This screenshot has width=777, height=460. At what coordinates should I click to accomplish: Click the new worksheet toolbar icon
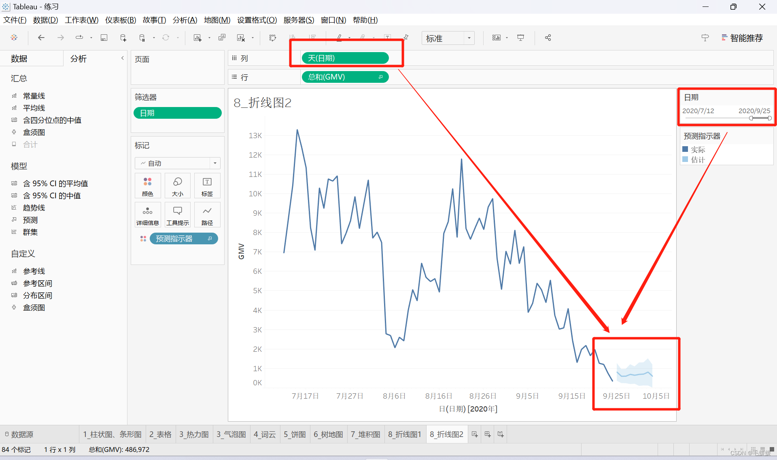pos(197,38)
